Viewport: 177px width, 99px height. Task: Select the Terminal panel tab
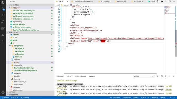(92, 76)
